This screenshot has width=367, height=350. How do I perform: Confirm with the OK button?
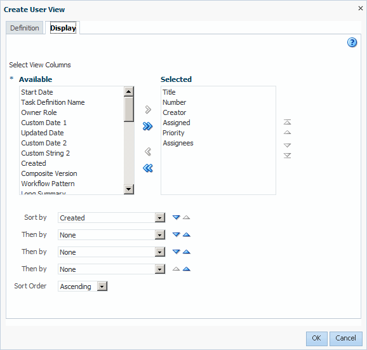click(x=316, y=339)
